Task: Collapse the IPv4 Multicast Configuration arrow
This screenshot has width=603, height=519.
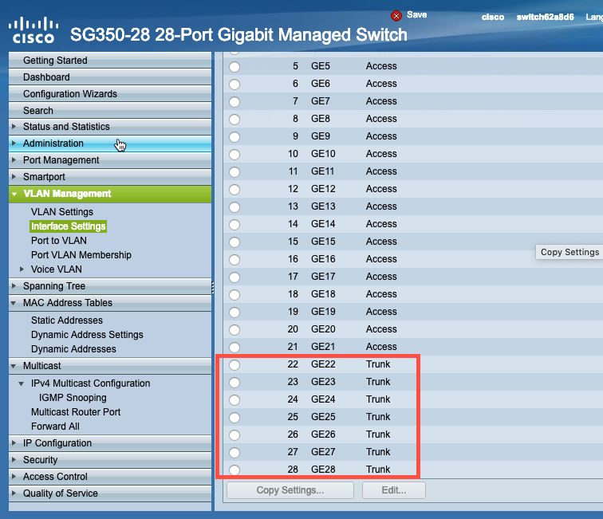Action: pyautogui.click(x=22, y=383)
